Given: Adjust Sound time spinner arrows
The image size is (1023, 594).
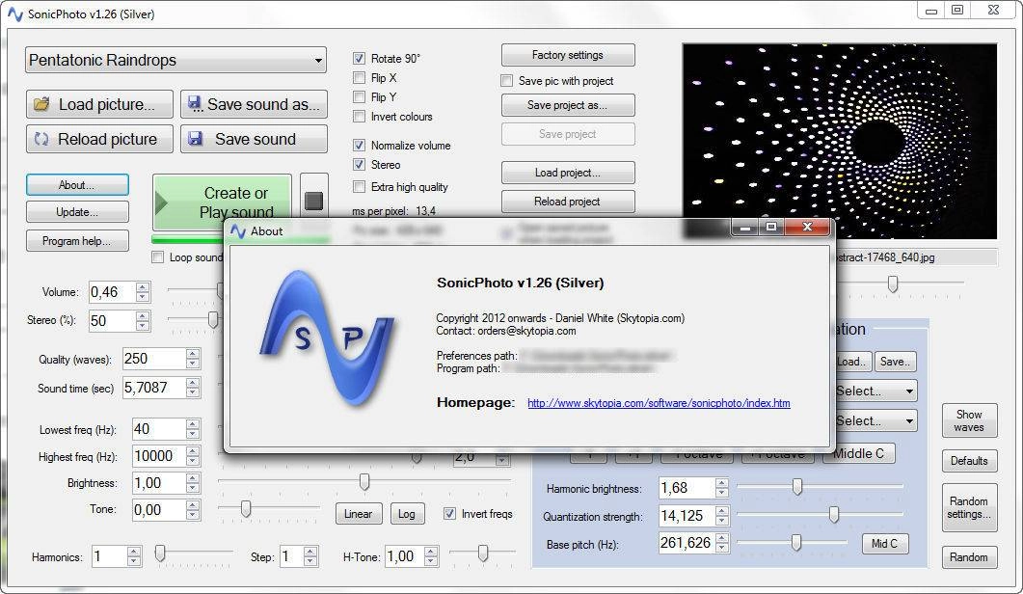Looking at the screenshot, I should pyautogui.click(x=193, y=387).
